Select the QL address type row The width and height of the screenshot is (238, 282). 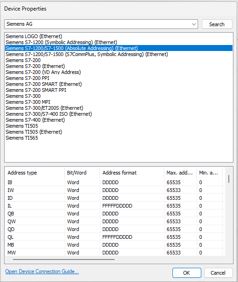115,237
